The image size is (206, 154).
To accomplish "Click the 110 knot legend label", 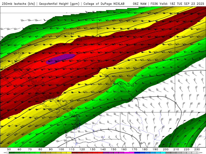I will coord(72,149).
